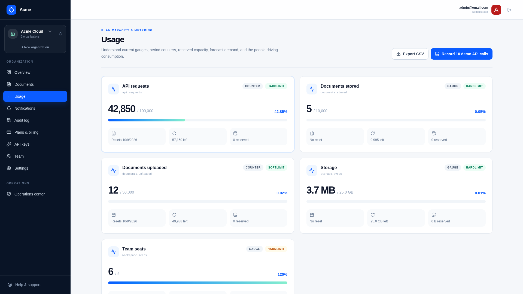Go to Documents in the sidebar
Image resolution: width=523 pixels, height=294 pixels.
pos(35,84)
